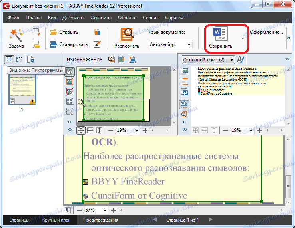The height and width of the screenshot is (228, 295).
Task: Select the draw table area tool
Action: point(69,102)
